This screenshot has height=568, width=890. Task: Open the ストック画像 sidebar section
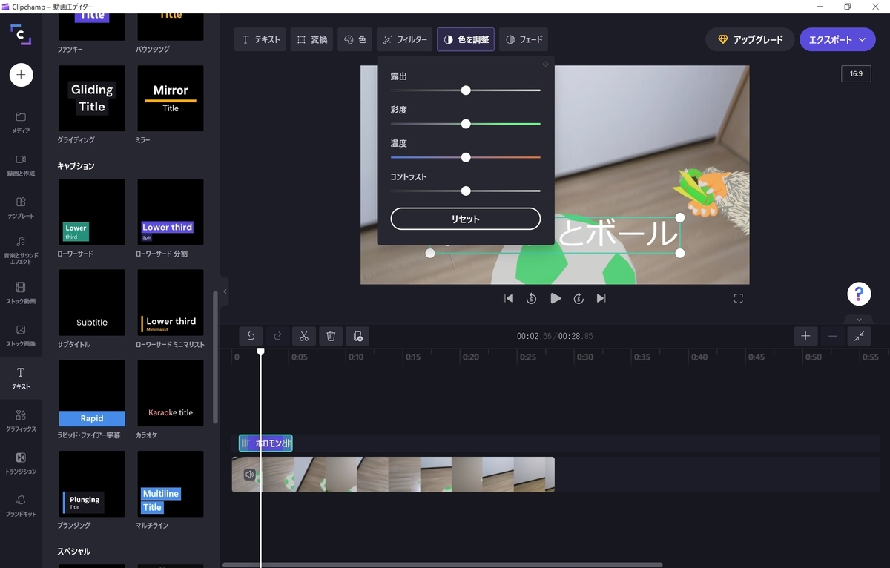point(21,335)
